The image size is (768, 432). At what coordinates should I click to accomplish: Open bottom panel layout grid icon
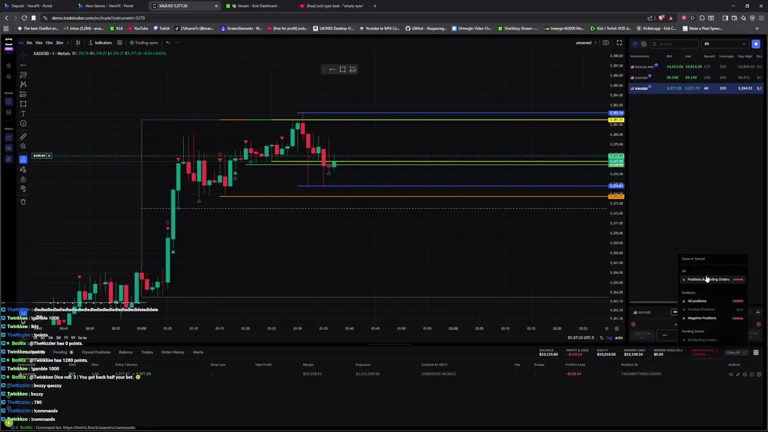pos(756,353)
